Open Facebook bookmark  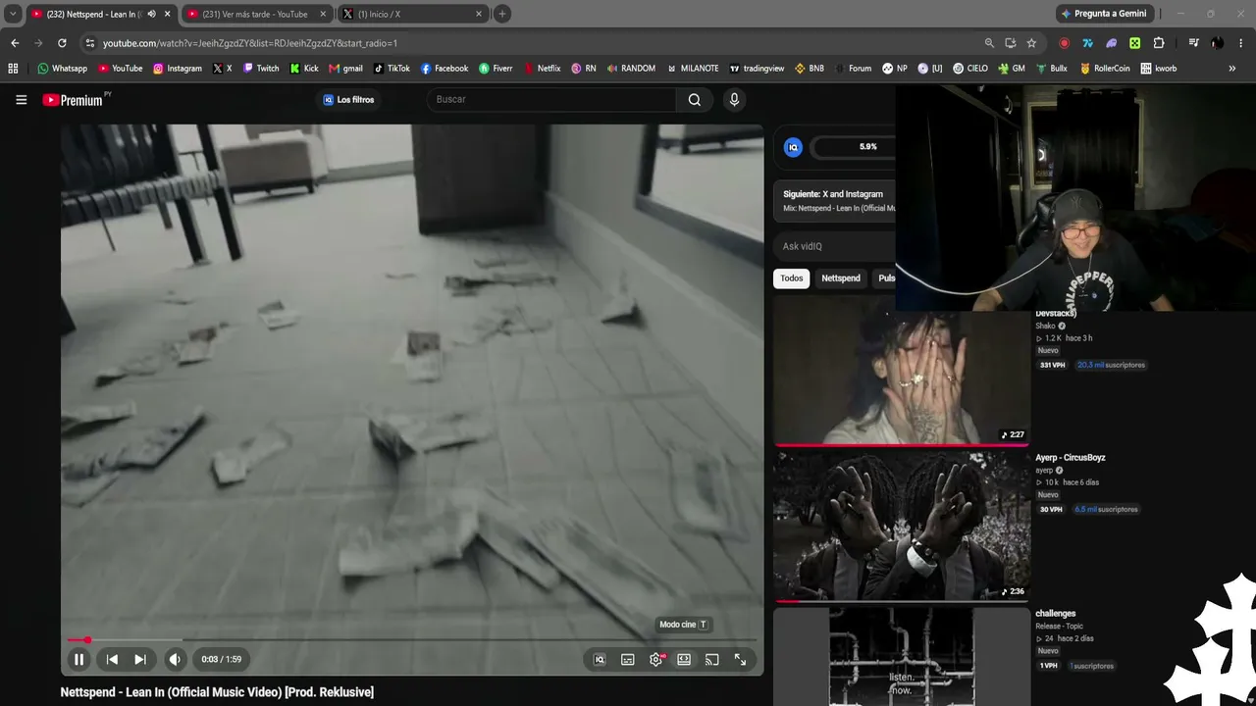click(x=445, y=69)
